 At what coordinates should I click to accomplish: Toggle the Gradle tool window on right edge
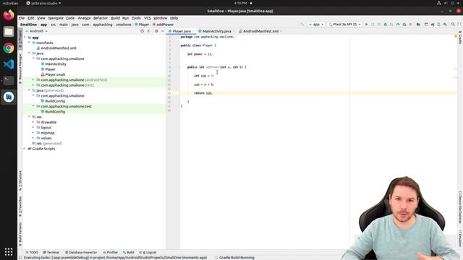pyautogui.click(x=460, y=37)
